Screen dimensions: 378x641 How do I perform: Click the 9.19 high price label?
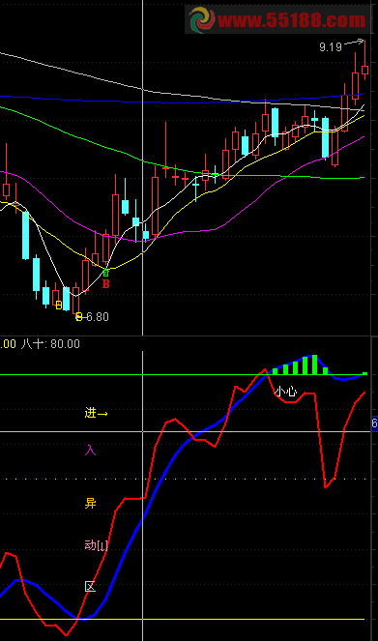[x=331, y=47]
